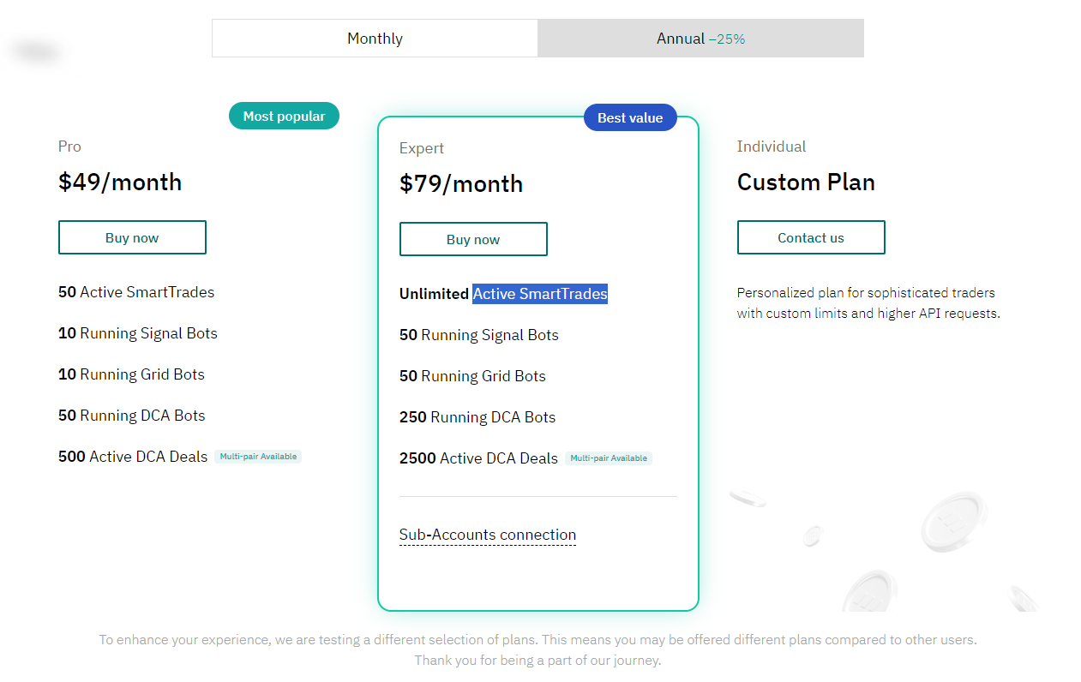Click 50 Running Signal Bots in Expert plan
This screenshot has height=682, width=1081.
478,335
